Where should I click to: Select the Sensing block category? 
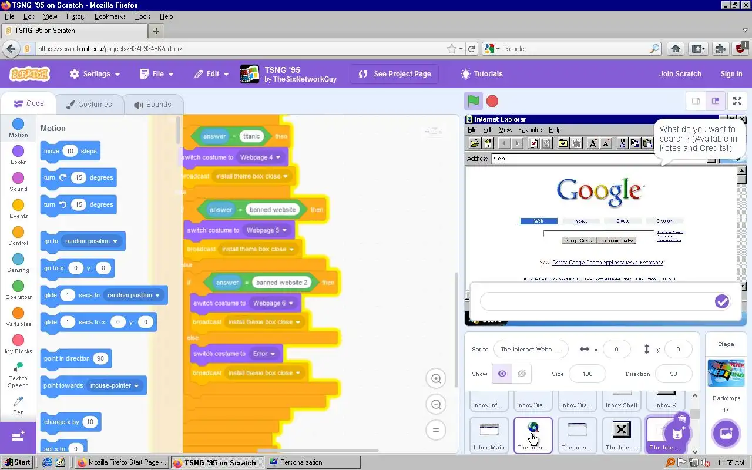click(x=18, y=263)
